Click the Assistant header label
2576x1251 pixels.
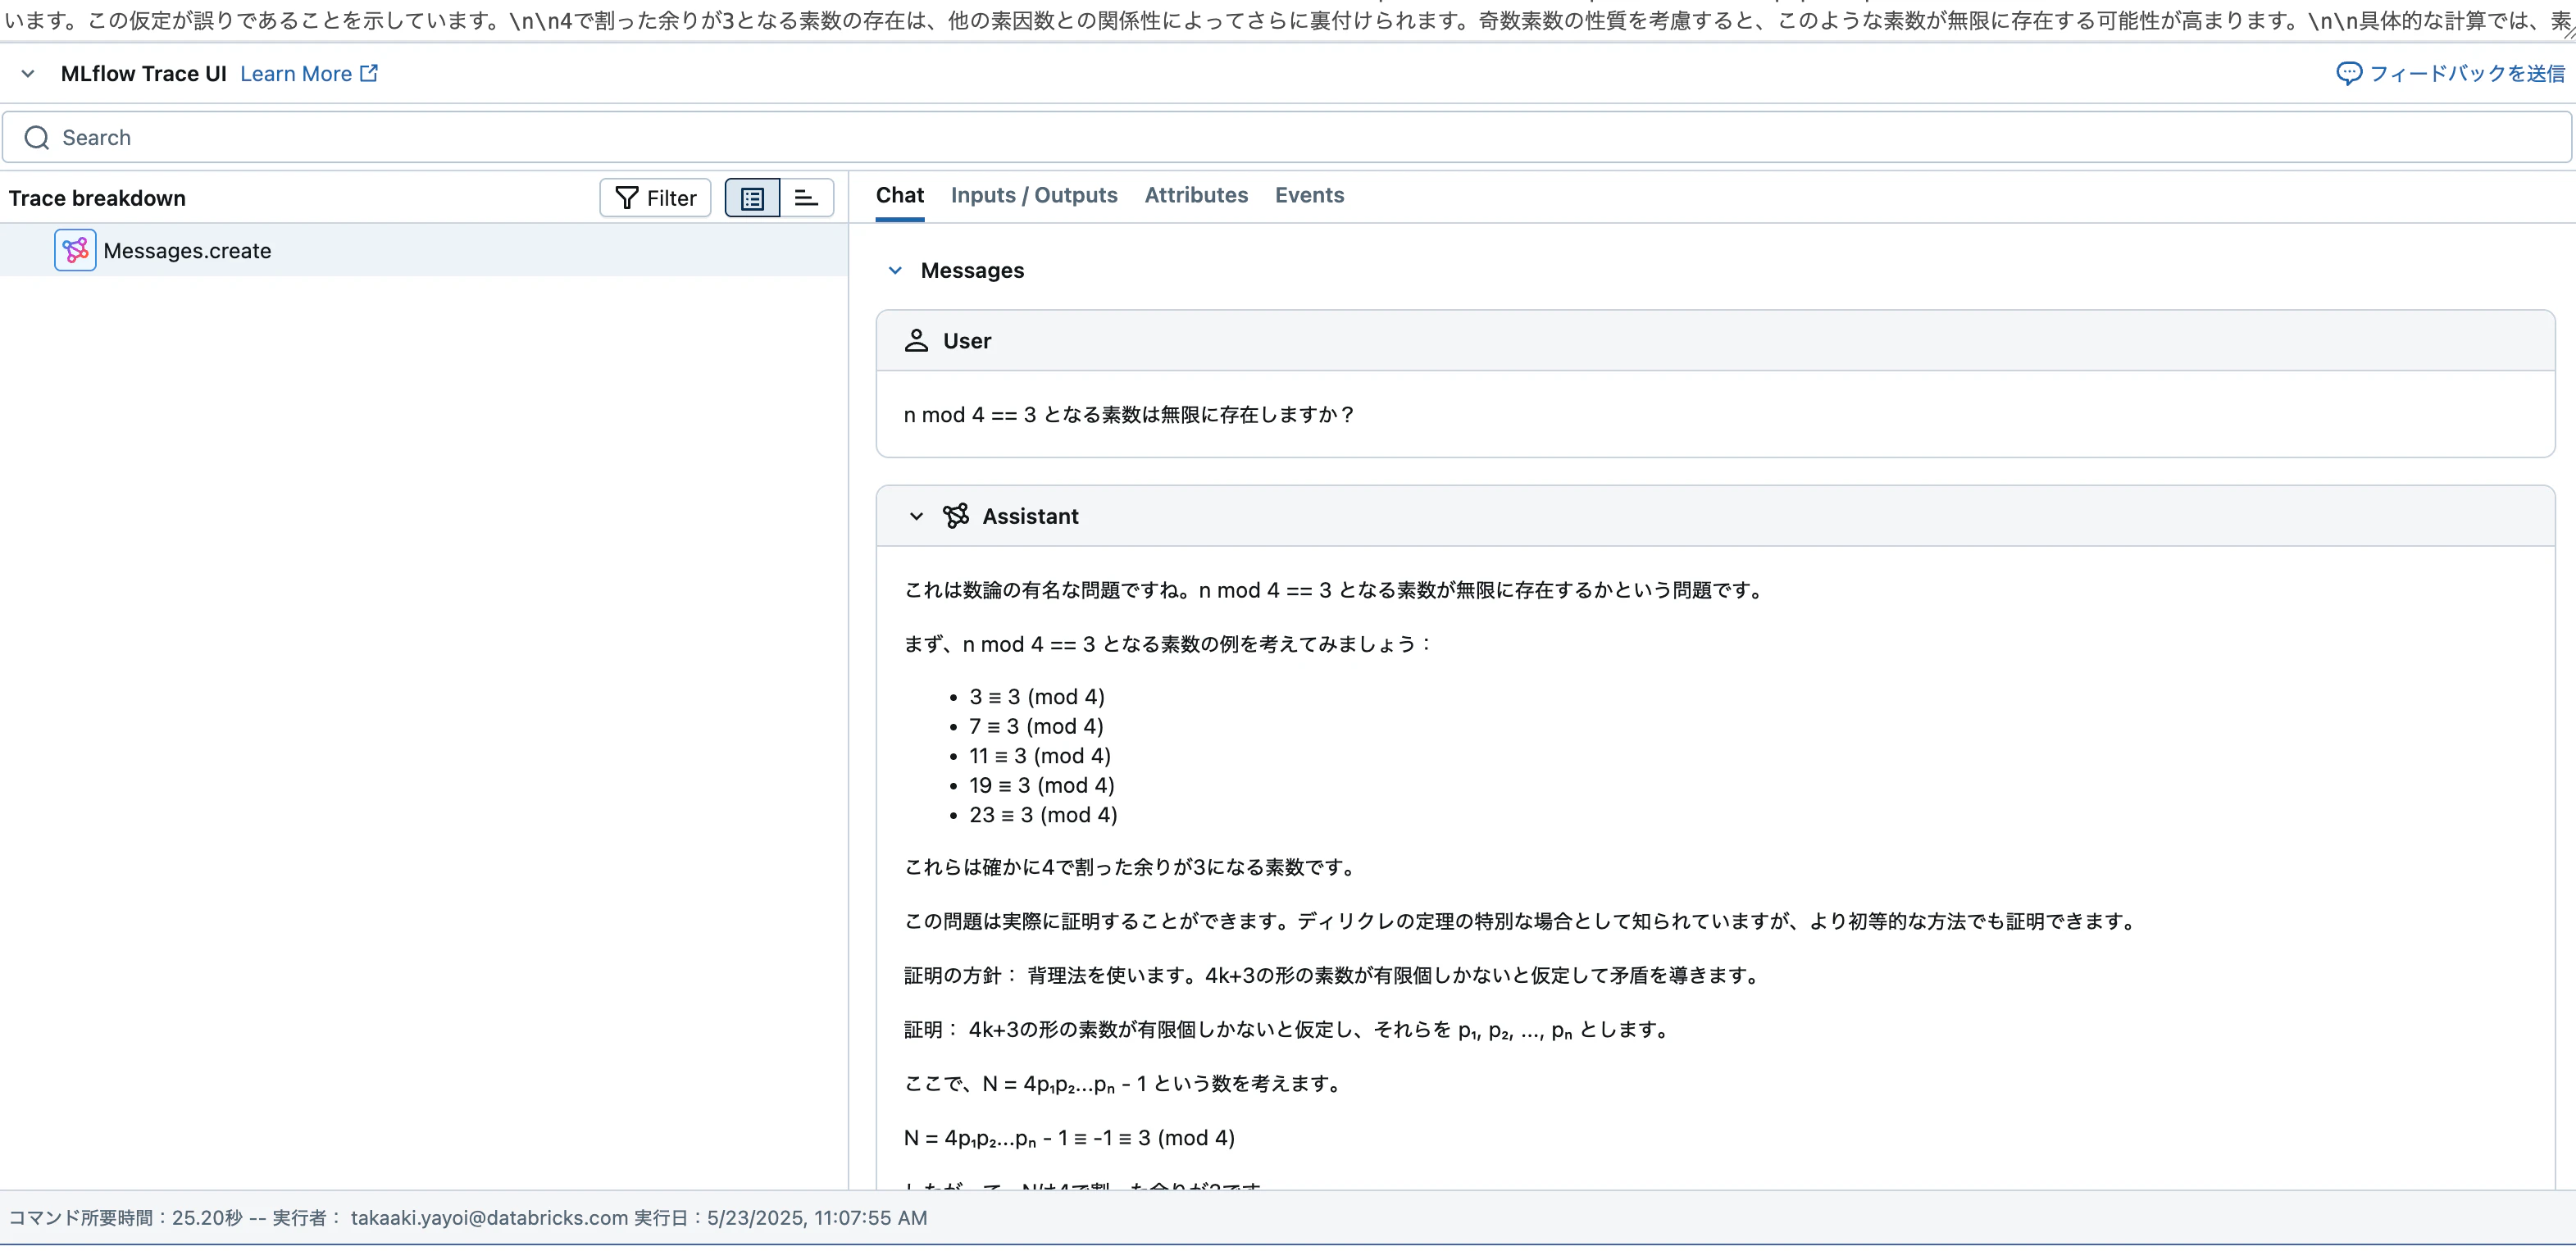(1030, 516)
